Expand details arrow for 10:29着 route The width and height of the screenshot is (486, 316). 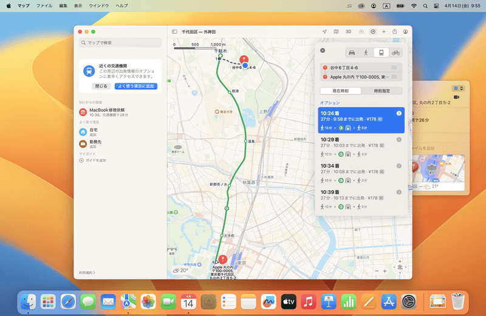tap(399, 140)
